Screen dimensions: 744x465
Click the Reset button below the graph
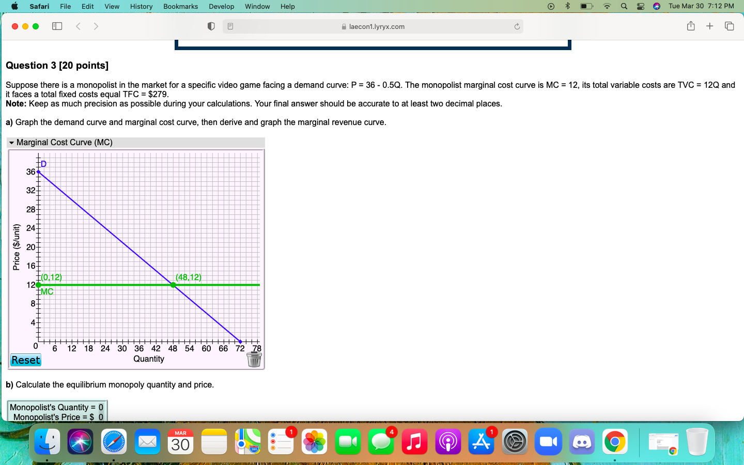pyautogui.click(x=25, y=360)
